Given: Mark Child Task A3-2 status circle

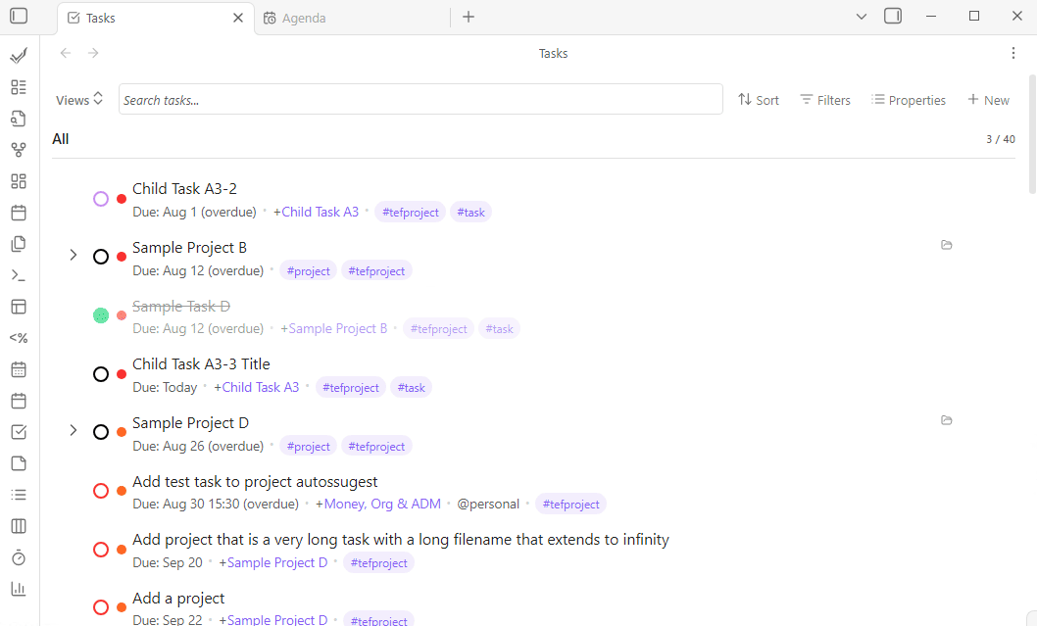Looking at the screenshot, I should (x=101, y=199).
